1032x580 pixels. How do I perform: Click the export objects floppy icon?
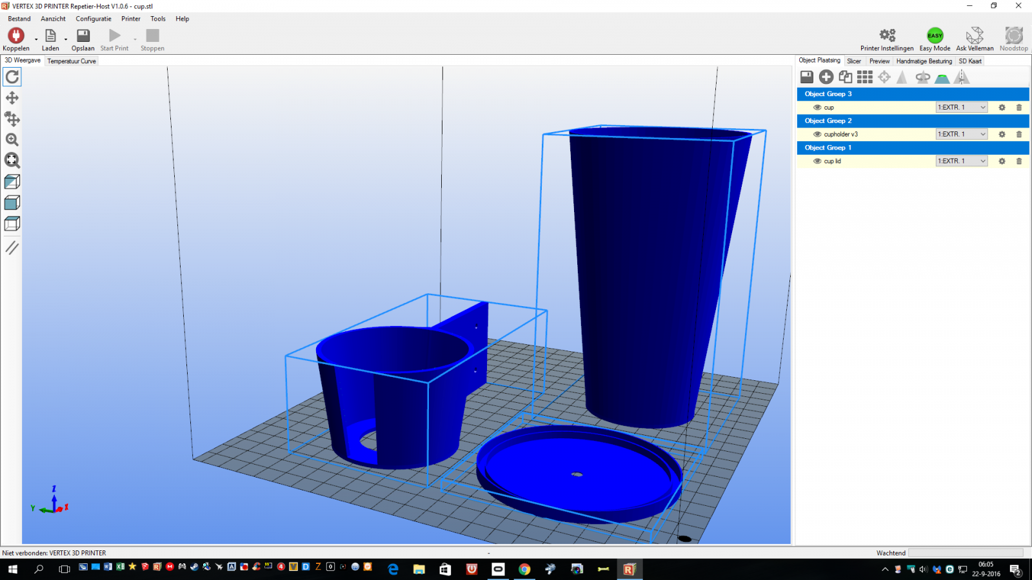tap(807, 77)
